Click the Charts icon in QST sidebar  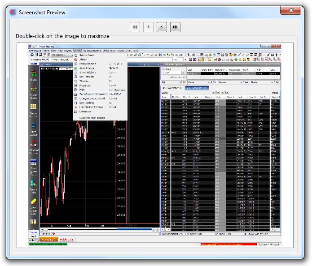pyautogui.click(x=33, y=73)
